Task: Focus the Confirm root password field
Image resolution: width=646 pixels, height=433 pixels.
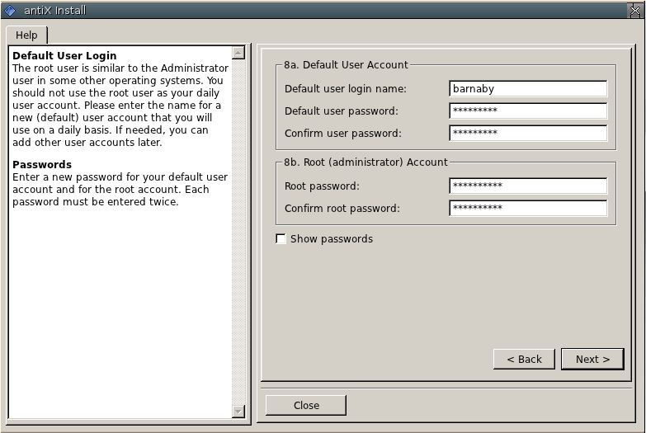Action: coord(528,208)
